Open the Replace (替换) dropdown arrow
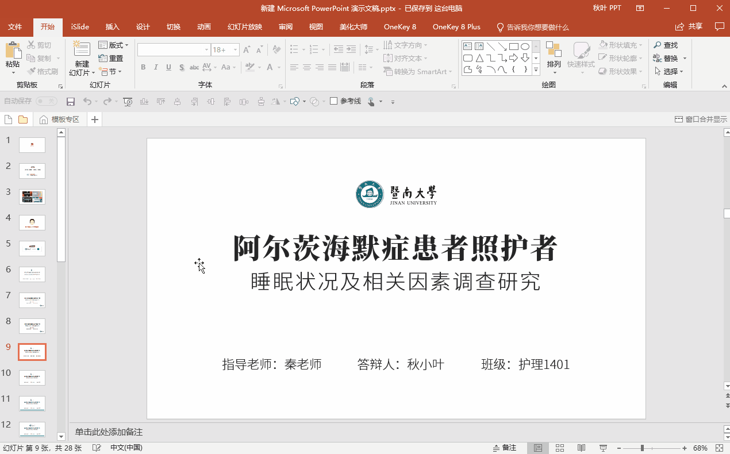The width and height of the screenshot is (730, 454). [x=685, y=58]
